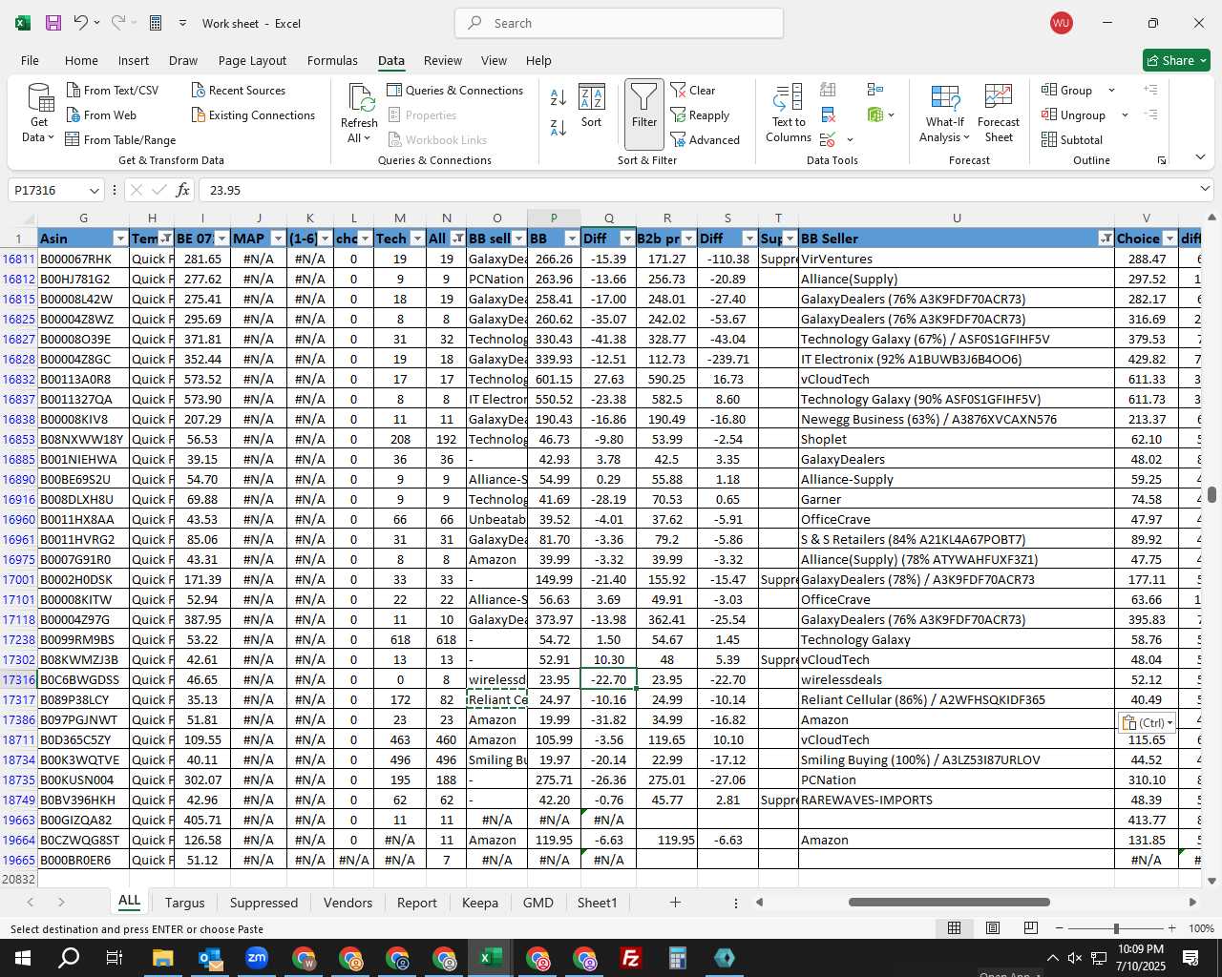
Task: Sort A to Z ascending
Action: tap(558, 97)
